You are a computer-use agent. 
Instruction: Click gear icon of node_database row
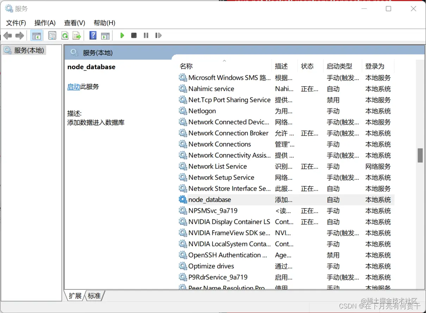click(183, 199)
